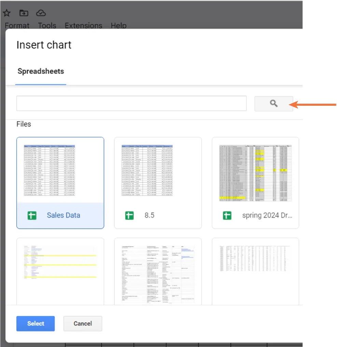Open the Extensions menu
337x347 pixels.
coord(83,25)
